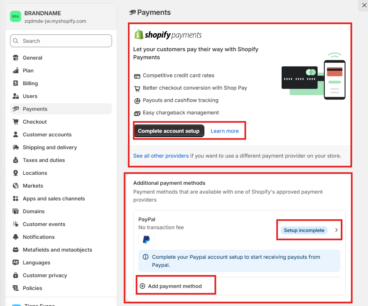Click the Checkout cart icon
Screen dimensions: 368x306
(x=16, y=122)
